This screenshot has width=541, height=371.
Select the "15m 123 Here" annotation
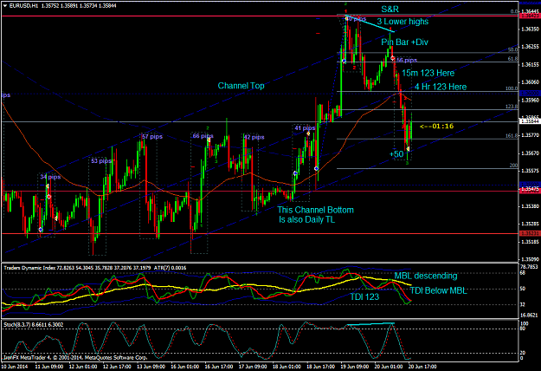(428, 73)
